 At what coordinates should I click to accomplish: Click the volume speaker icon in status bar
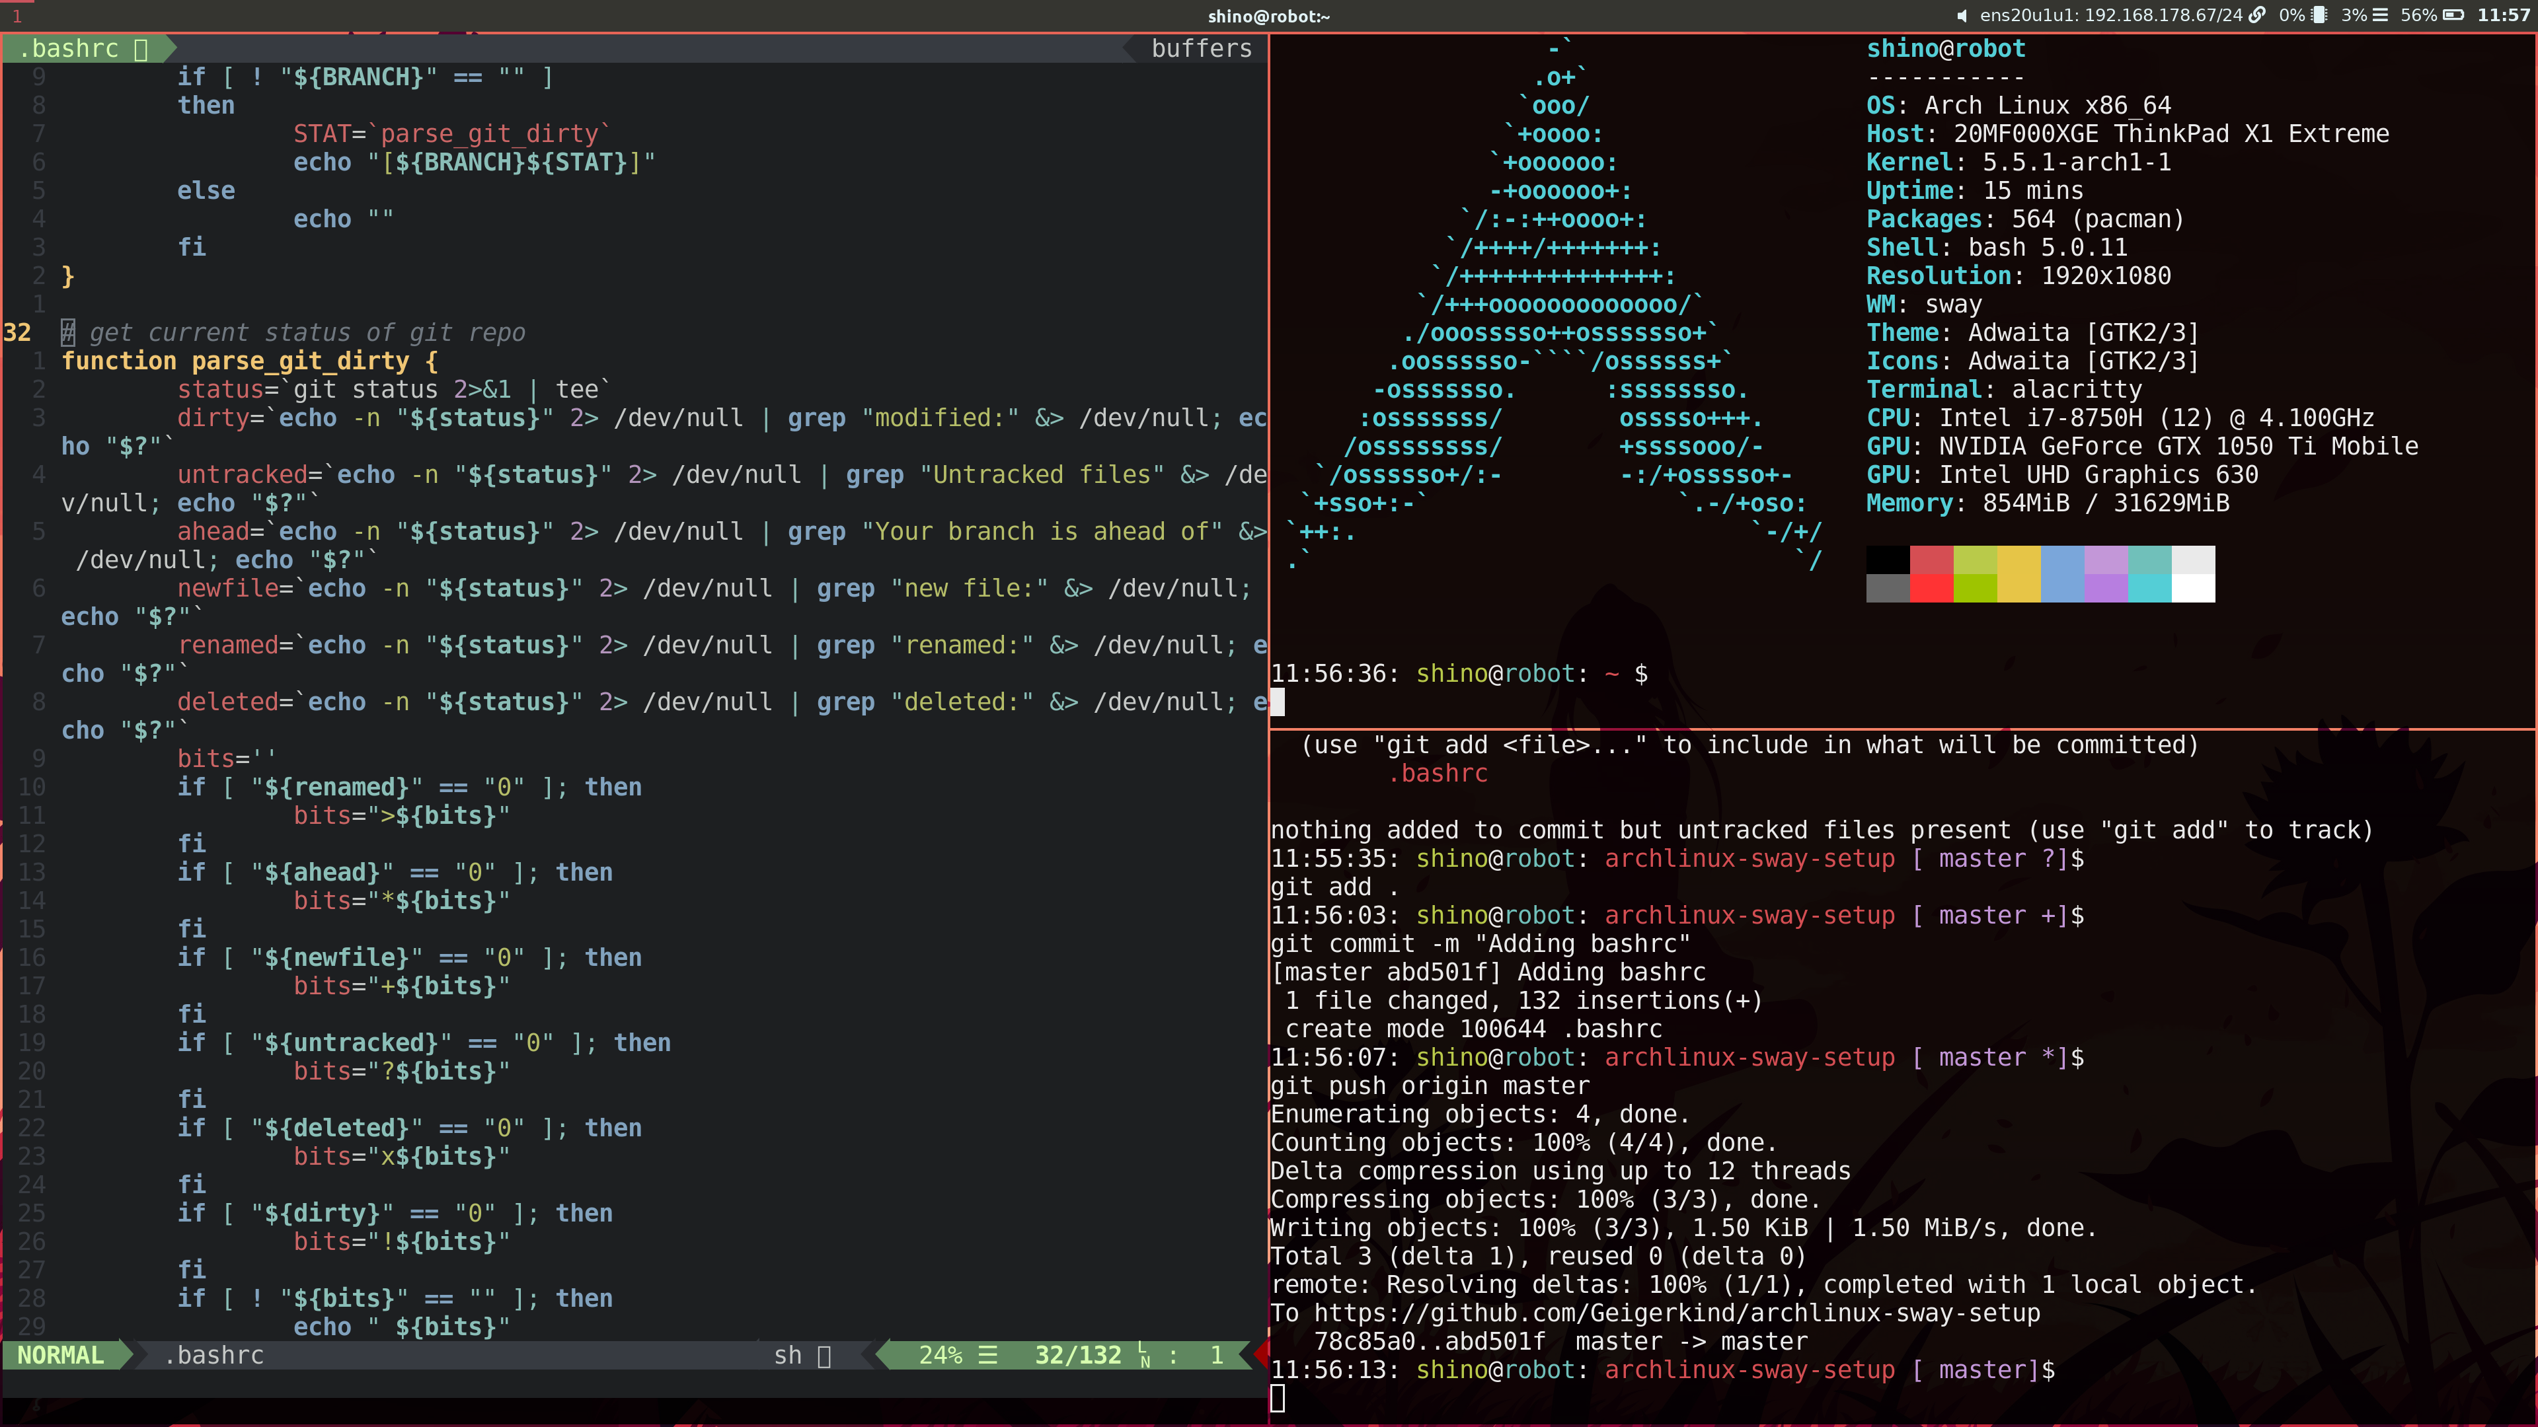point(1962,16)
